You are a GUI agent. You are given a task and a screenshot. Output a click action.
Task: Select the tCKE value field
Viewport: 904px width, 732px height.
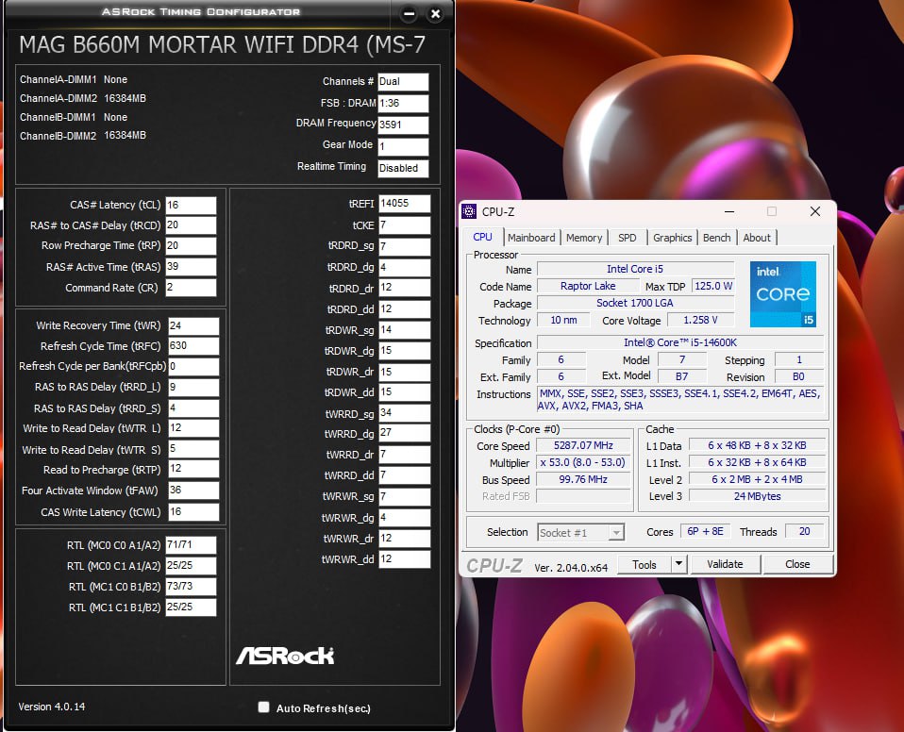[404, 225]
